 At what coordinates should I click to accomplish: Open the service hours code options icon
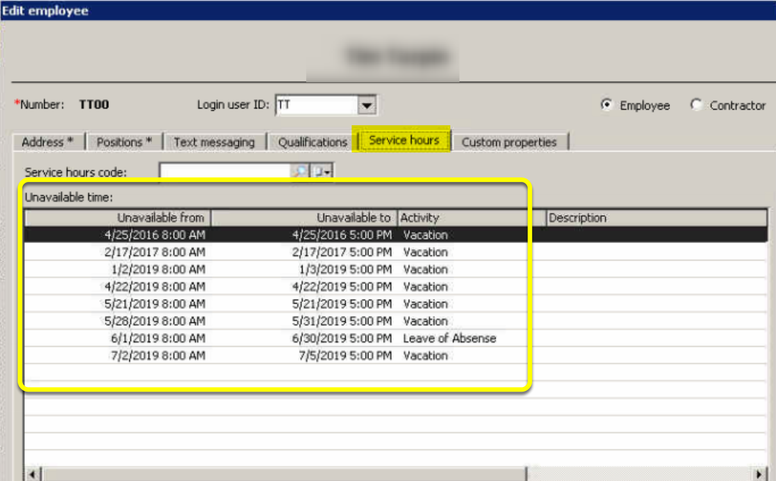pos(322,172)
